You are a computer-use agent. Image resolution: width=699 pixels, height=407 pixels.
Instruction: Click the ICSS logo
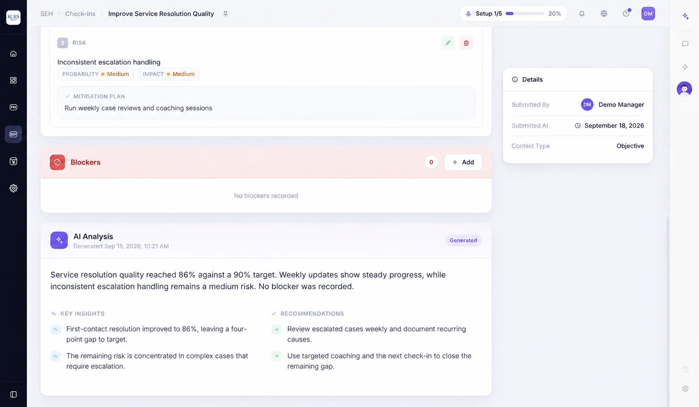click(13, 17)
